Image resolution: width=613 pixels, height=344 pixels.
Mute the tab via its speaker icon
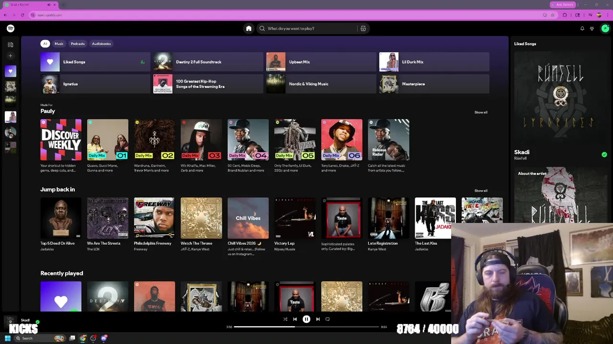point(48,5)
